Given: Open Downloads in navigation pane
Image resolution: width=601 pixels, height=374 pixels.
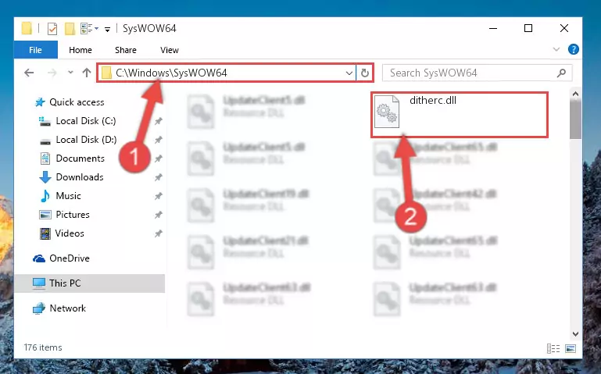Looking at the screenshot, I should [x=80, y=177].
